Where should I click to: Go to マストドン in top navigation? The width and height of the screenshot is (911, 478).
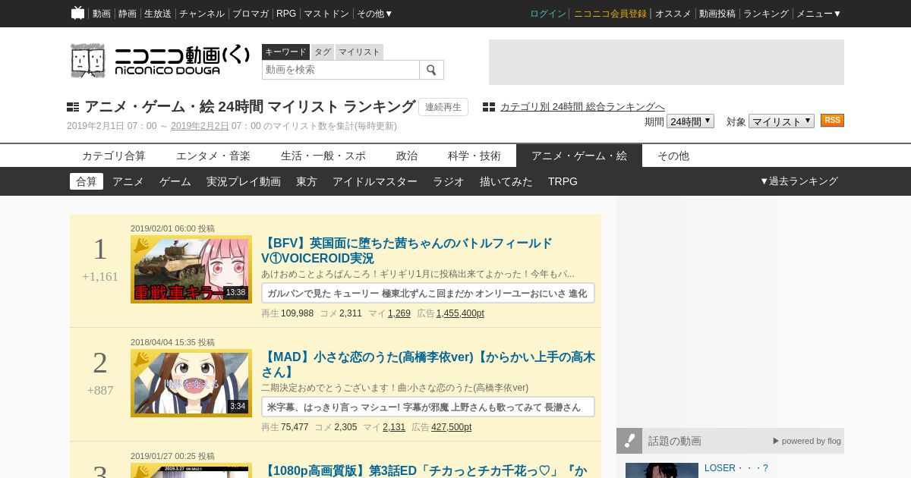[326, 14]
